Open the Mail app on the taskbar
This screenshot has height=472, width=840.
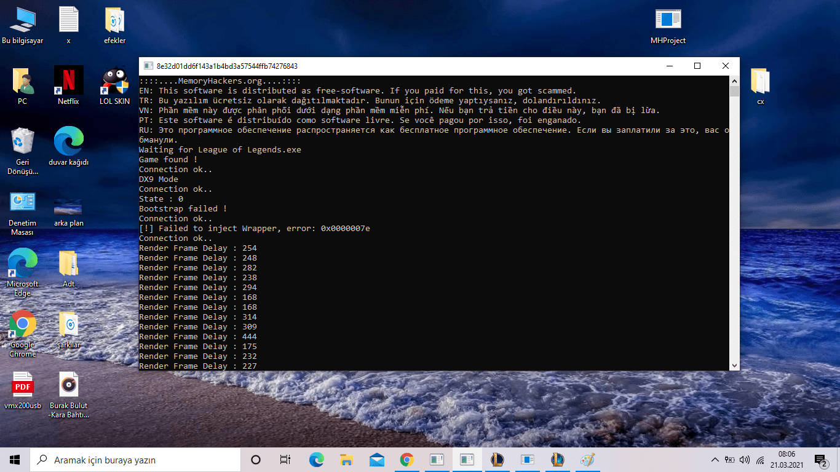pyautogui.click(x=376, y=460)
